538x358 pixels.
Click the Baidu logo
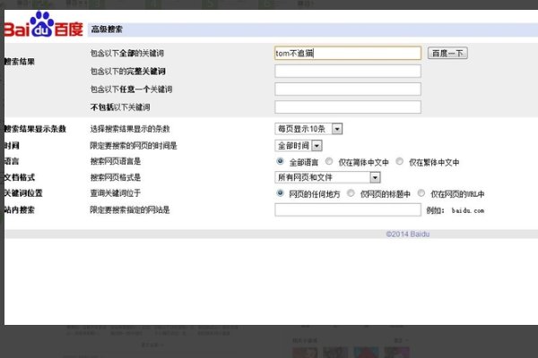(44, 24)
